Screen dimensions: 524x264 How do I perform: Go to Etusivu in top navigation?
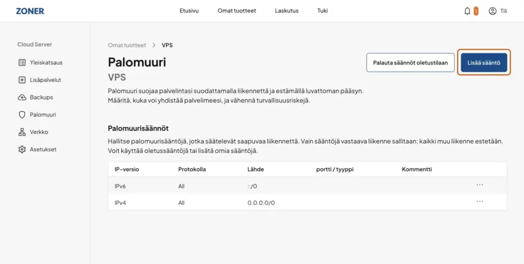click(189, 11)
